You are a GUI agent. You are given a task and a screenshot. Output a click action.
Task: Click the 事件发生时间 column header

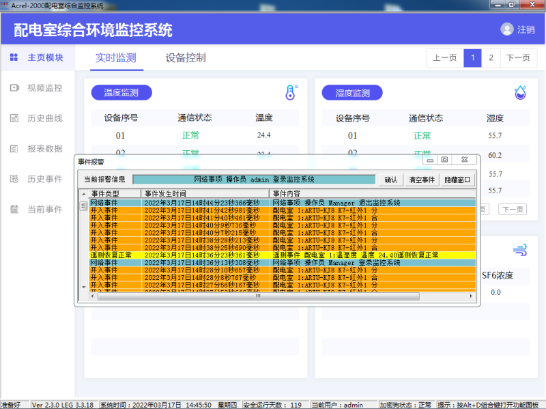tap(205, 194)
